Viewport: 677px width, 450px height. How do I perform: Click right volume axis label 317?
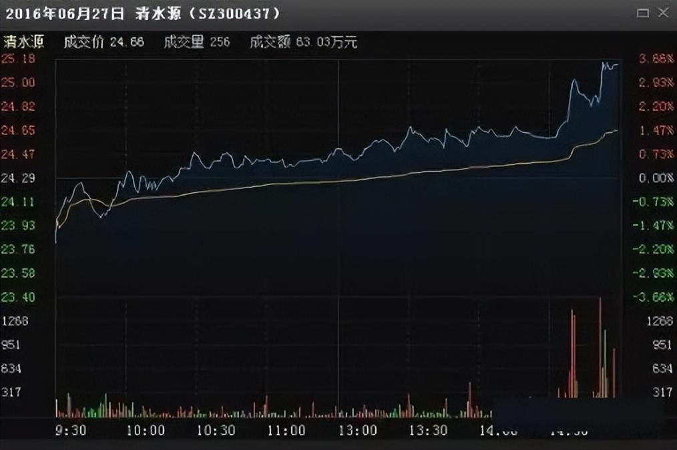(663, 392)
